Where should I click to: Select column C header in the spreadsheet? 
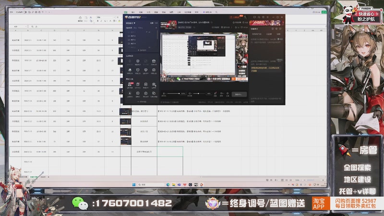tap(41, 30)
